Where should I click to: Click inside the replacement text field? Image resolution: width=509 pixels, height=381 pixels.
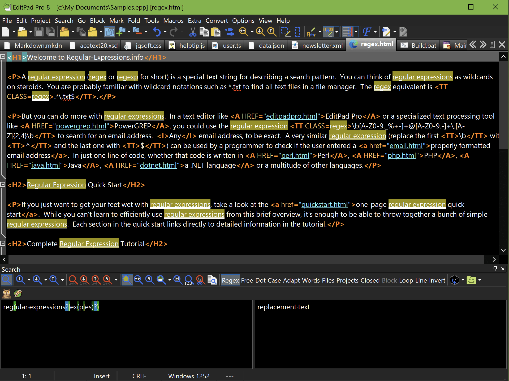tap(381, 334)
